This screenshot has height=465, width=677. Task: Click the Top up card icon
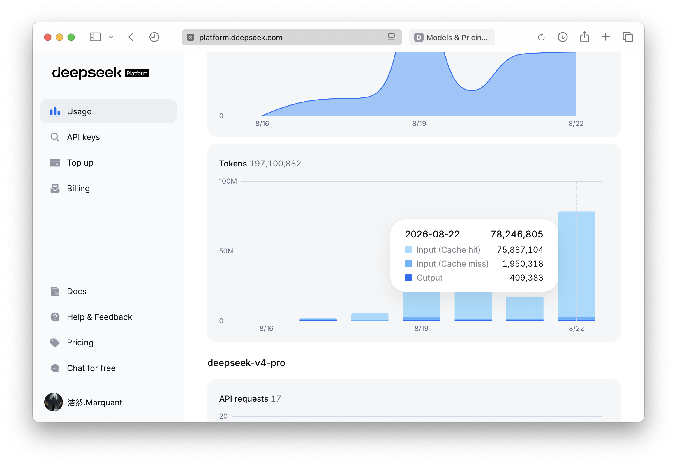(55, 163)
